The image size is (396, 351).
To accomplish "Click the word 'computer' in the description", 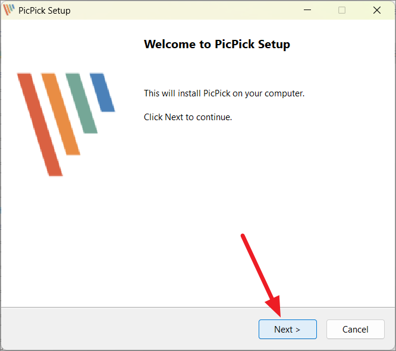I will point(284,94).
